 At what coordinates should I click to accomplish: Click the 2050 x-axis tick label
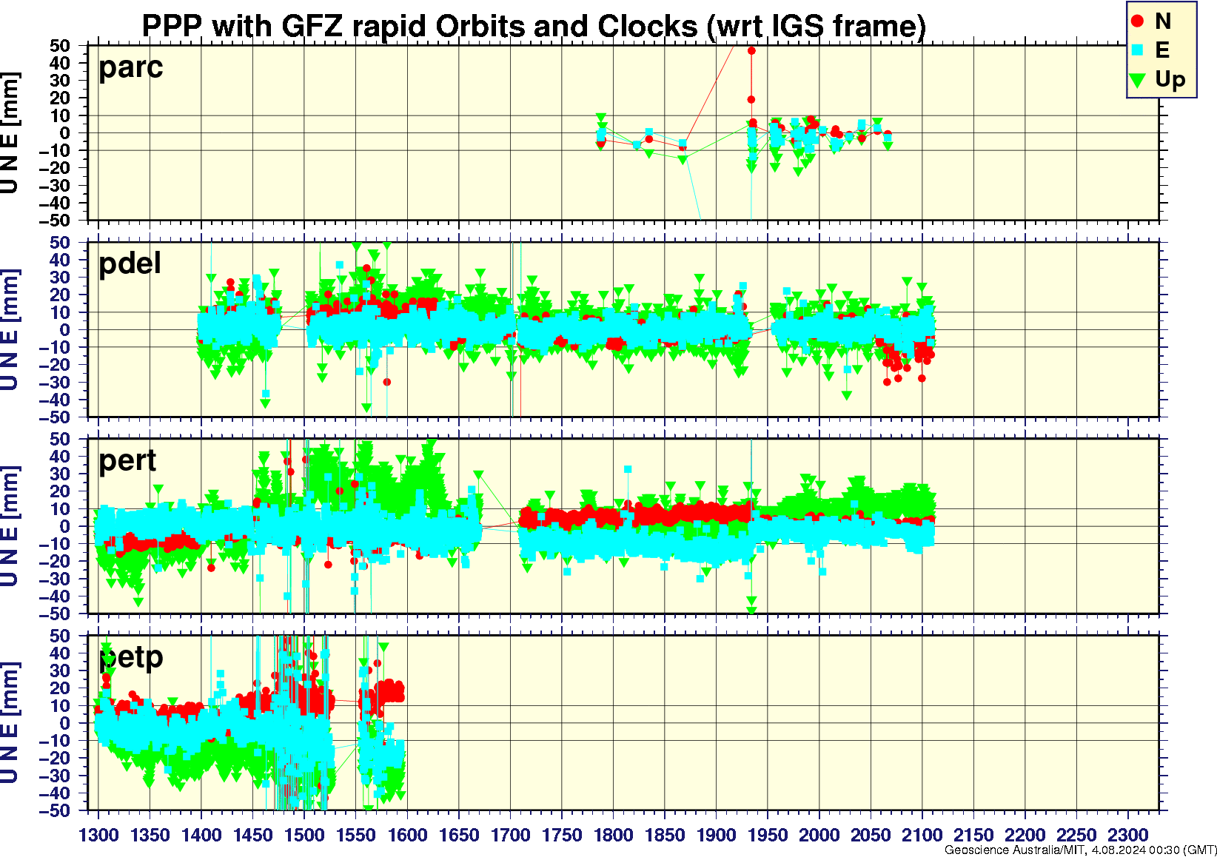click(x=871, y=835)
